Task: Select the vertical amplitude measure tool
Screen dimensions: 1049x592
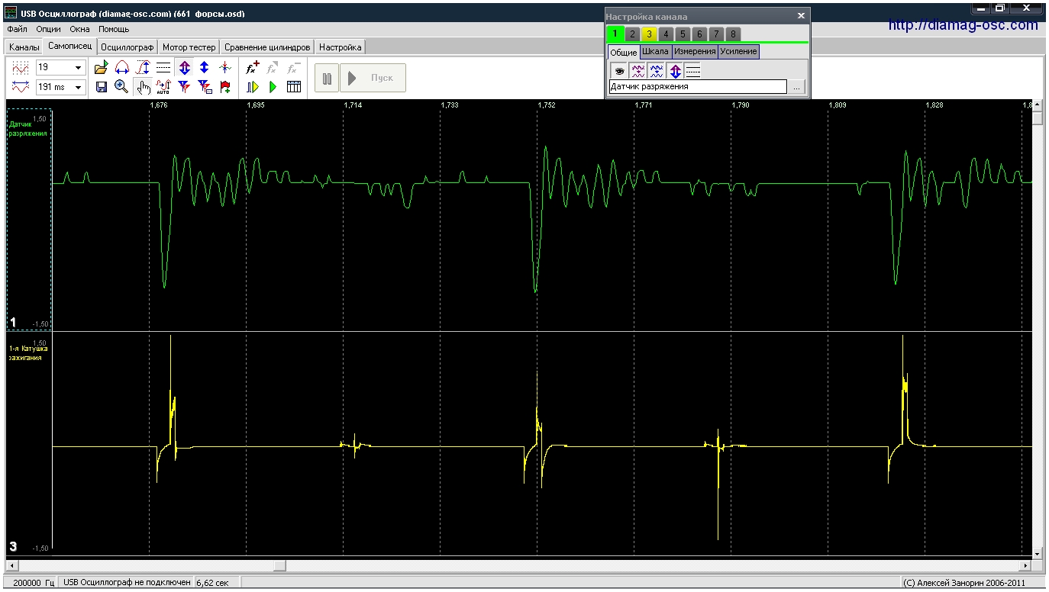Action: (143, 68)
